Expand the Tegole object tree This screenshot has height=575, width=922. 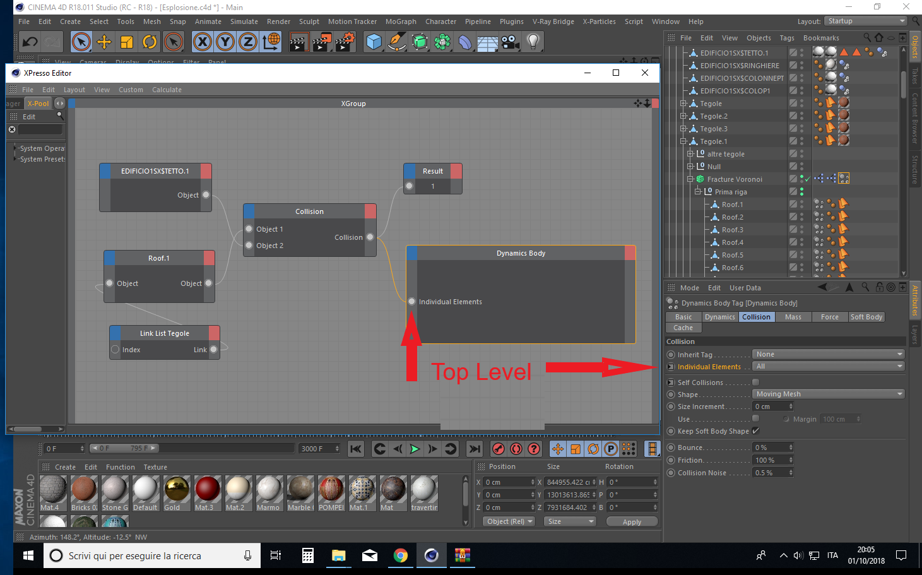point(683,104)
